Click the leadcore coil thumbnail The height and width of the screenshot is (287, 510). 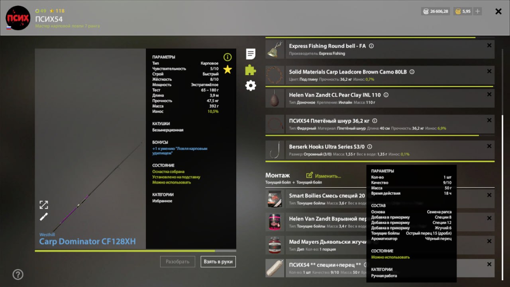point(275,75)
